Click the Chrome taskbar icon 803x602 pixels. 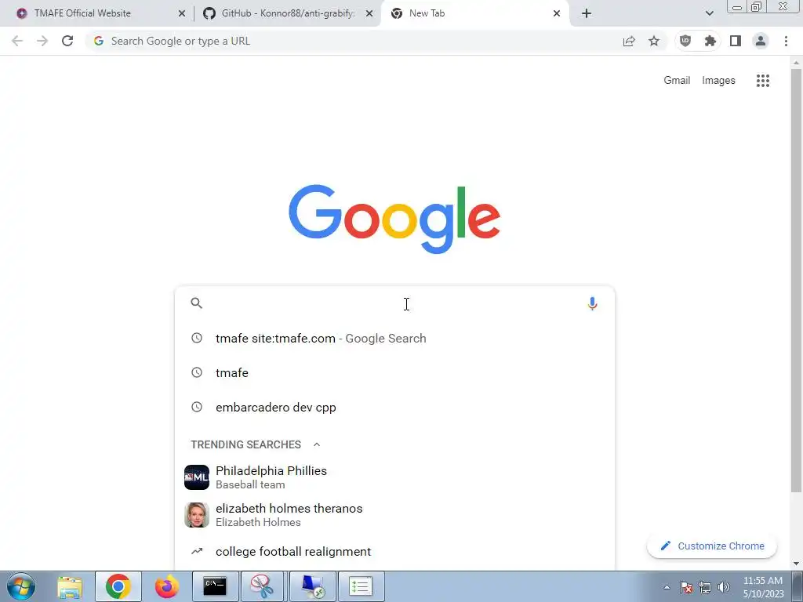coord(118,586)
